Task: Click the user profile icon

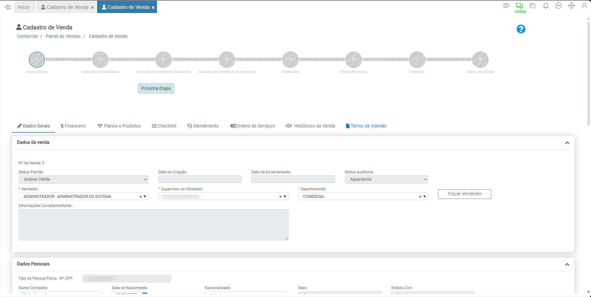Action: [x=584, y=6]
